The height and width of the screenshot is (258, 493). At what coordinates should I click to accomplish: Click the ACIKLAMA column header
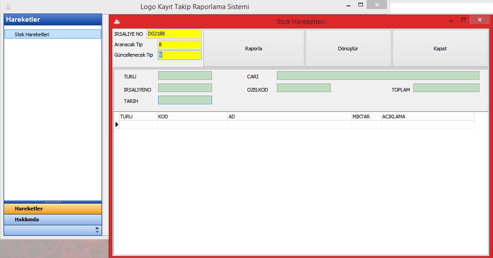point(427,117)
